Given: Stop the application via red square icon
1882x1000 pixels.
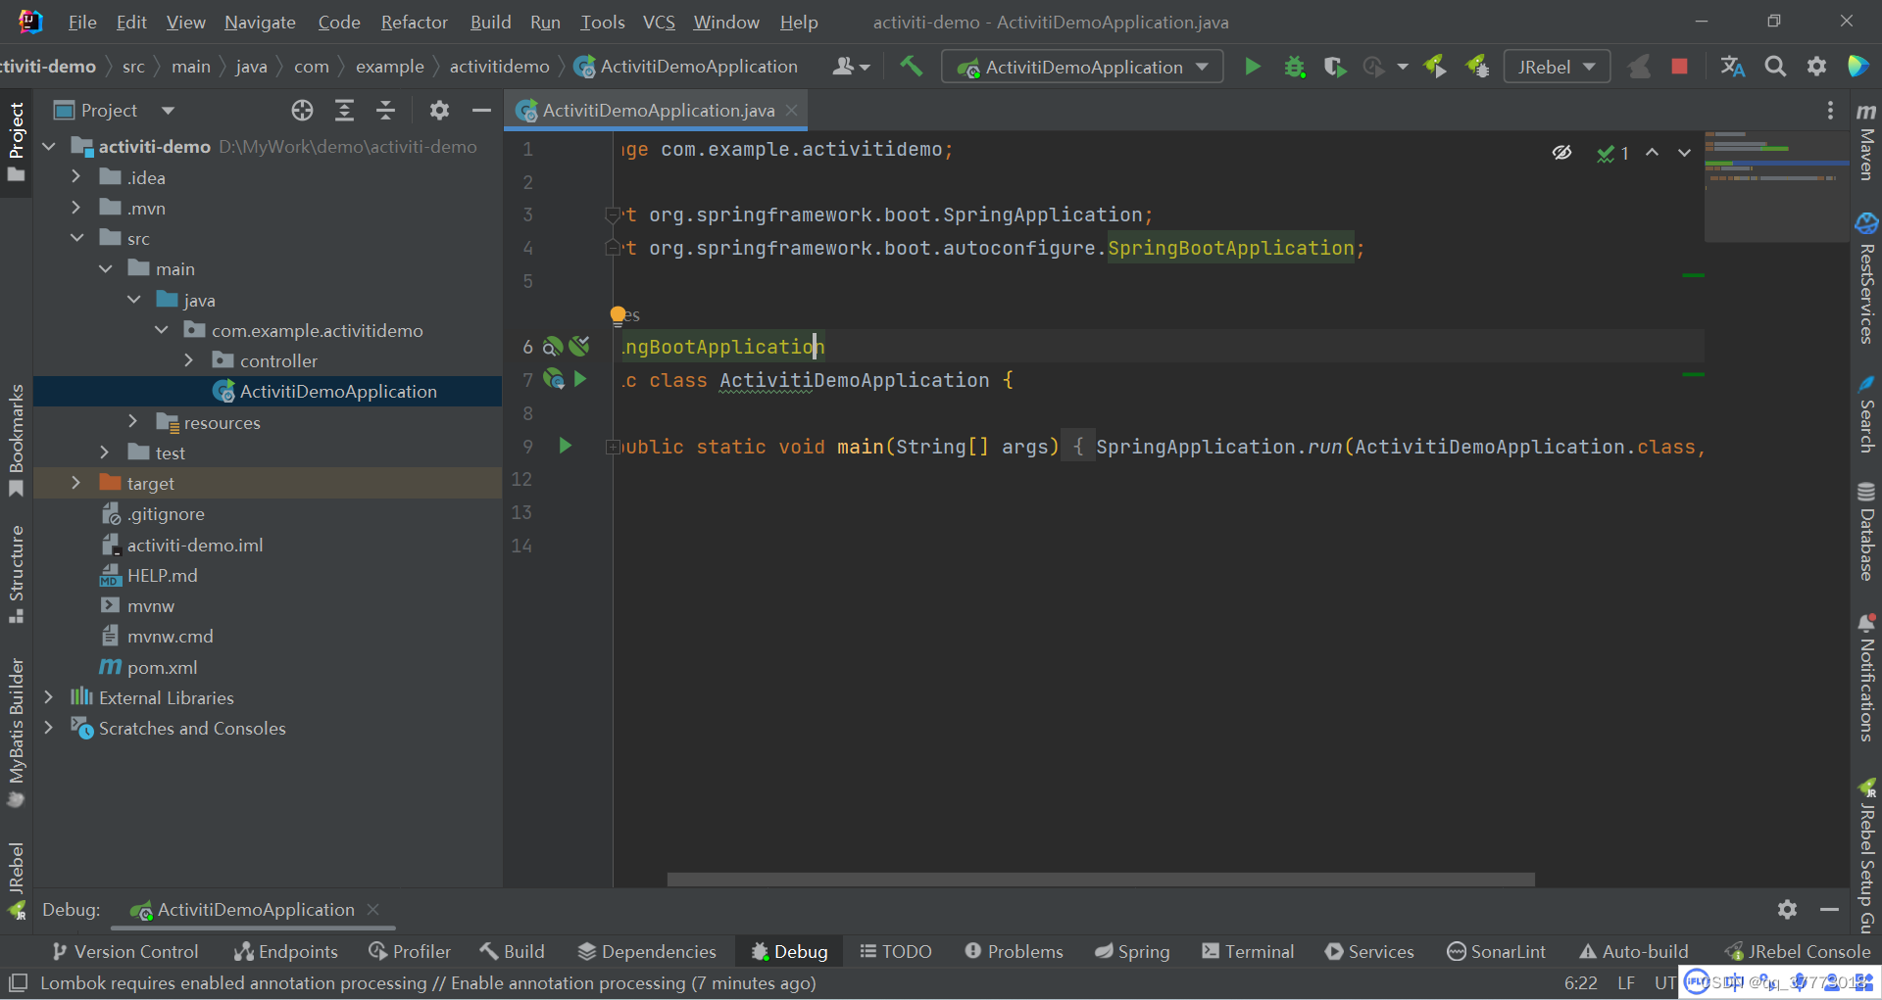Looking at the screenshot, I should (1679, 67).
